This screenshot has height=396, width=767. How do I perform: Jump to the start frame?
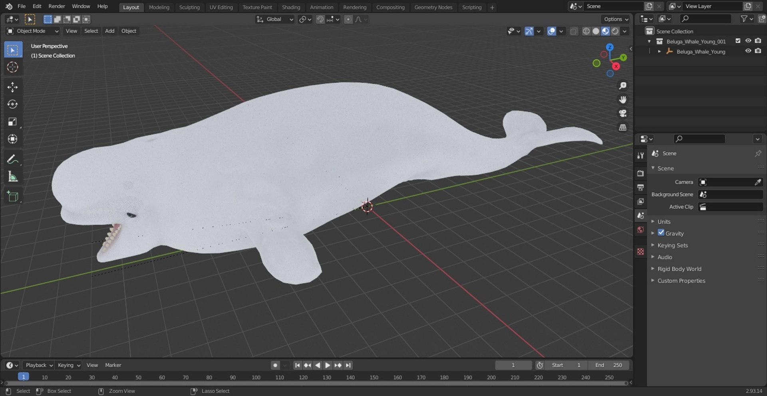pyautogui.click(x=297, y=365)
